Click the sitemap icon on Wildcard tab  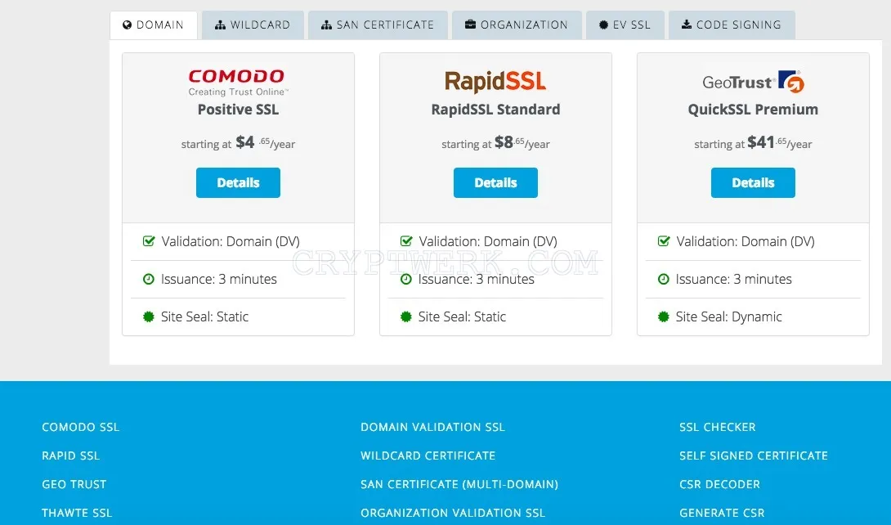[x=220, y=25]
